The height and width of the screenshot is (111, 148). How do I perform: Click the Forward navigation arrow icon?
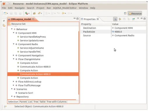pos(69,13)
